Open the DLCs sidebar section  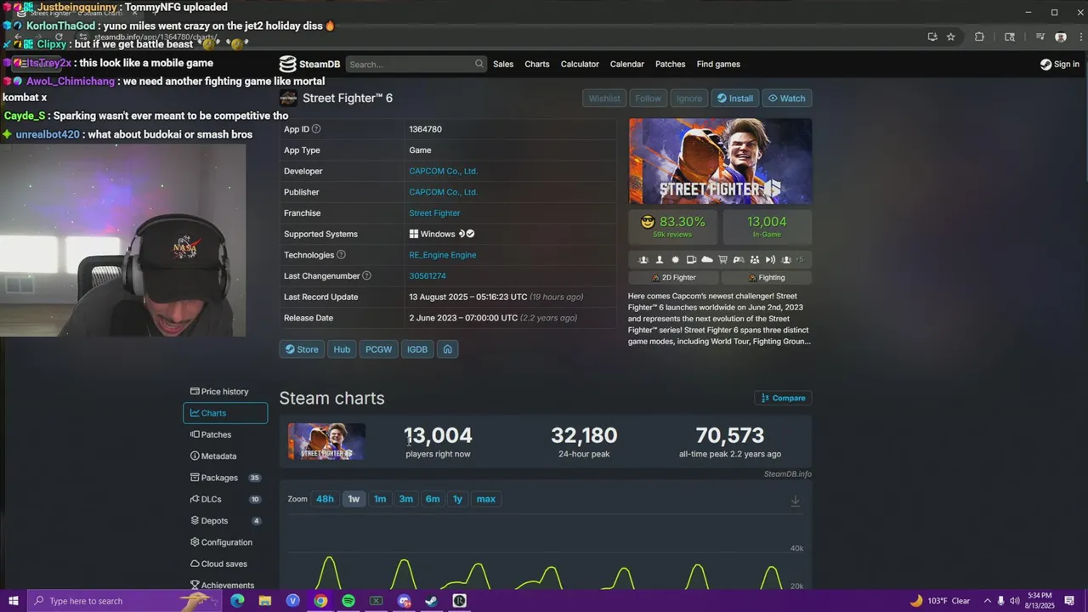pyautogui.click(x=225, y=500)
